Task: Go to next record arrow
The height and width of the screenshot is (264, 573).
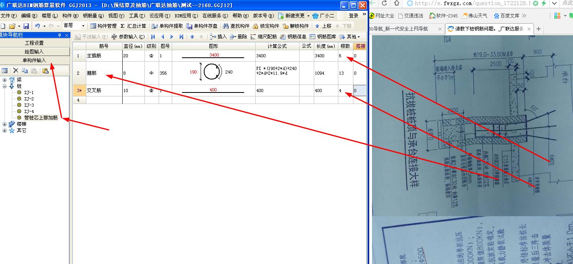Action: (x=172, y=37)
